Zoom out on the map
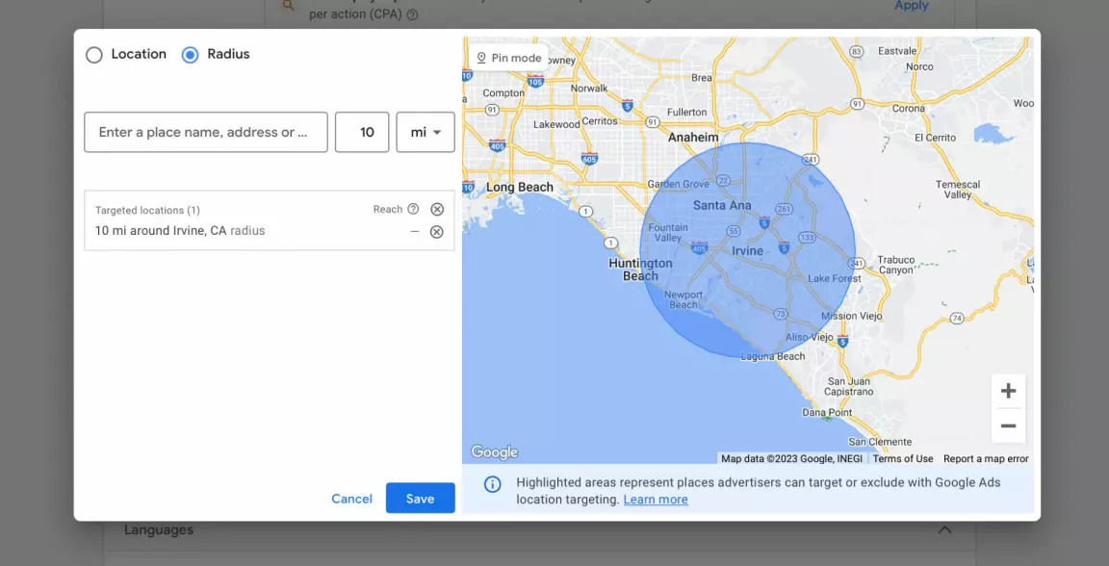1109x566 pixels. [x=1008, y=425]
